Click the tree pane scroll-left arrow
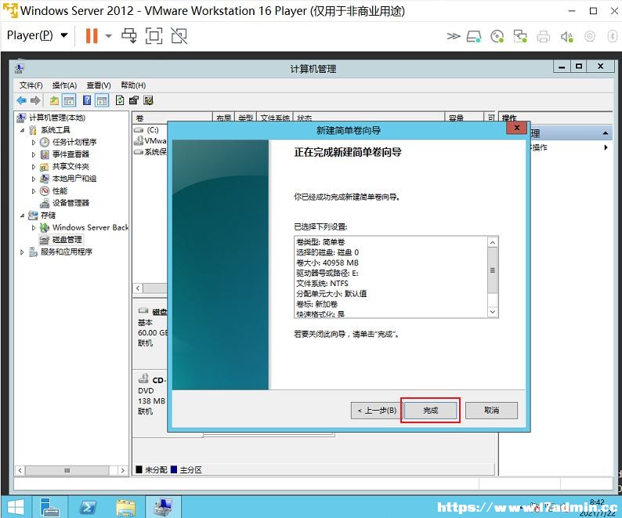This screenshot has height=518, width=622. [20, 470]
